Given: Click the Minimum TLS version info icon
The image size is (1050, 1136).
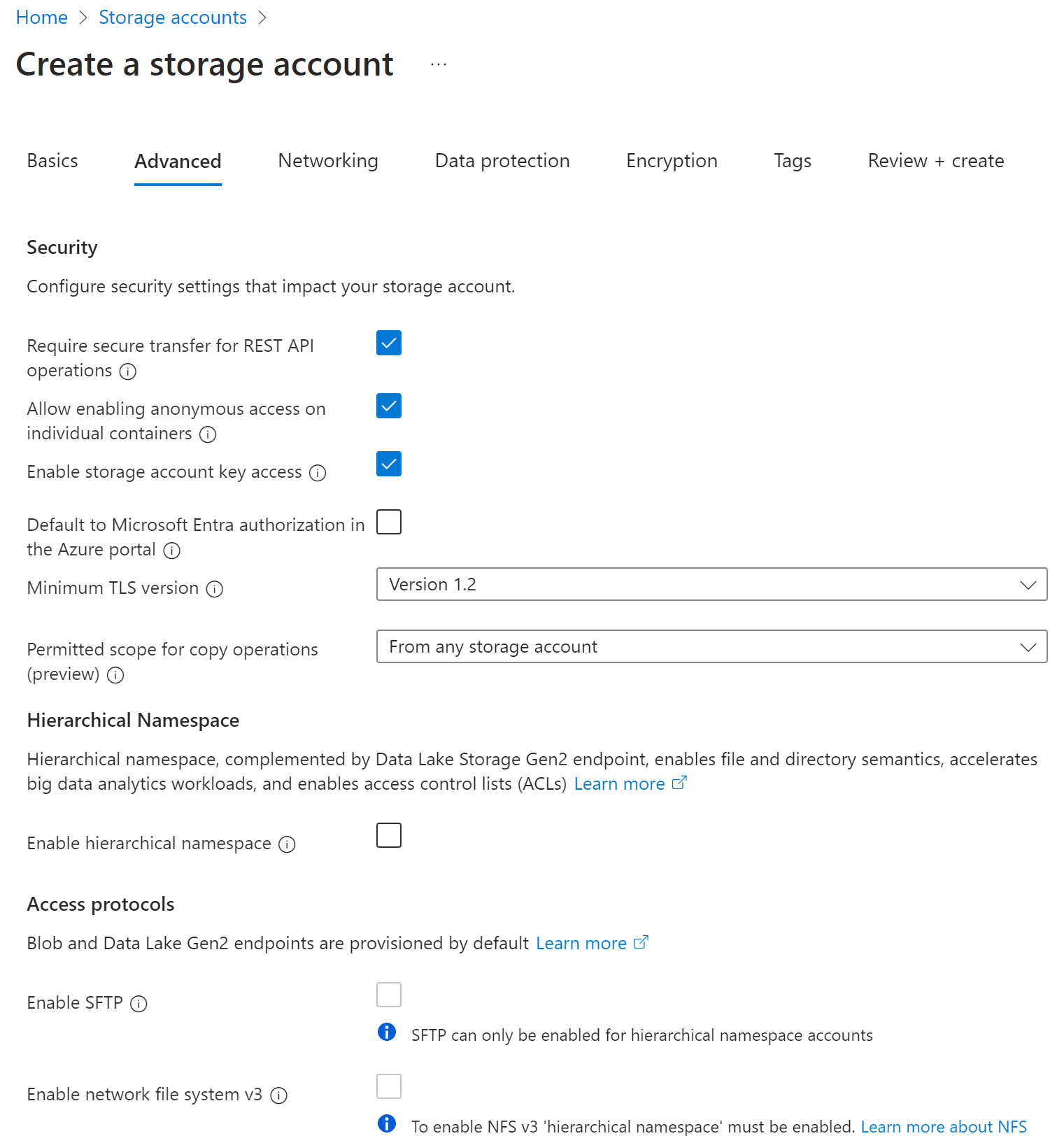Looking at the screenshot, I should pyautogui.click(x=215, y=589).
